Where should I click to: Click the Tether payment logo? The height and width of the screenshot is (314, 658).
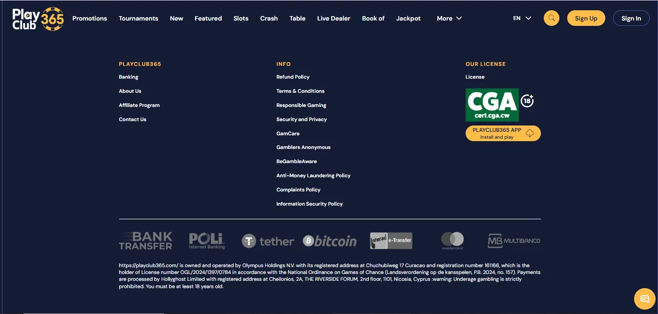[x=268, y=241]
